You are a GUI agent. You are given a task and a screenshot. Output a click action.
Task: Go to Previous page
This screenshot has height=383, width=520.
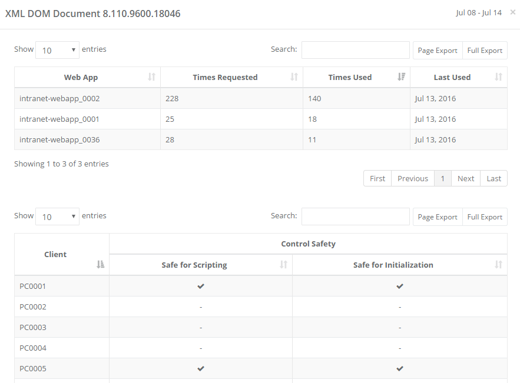413,178
